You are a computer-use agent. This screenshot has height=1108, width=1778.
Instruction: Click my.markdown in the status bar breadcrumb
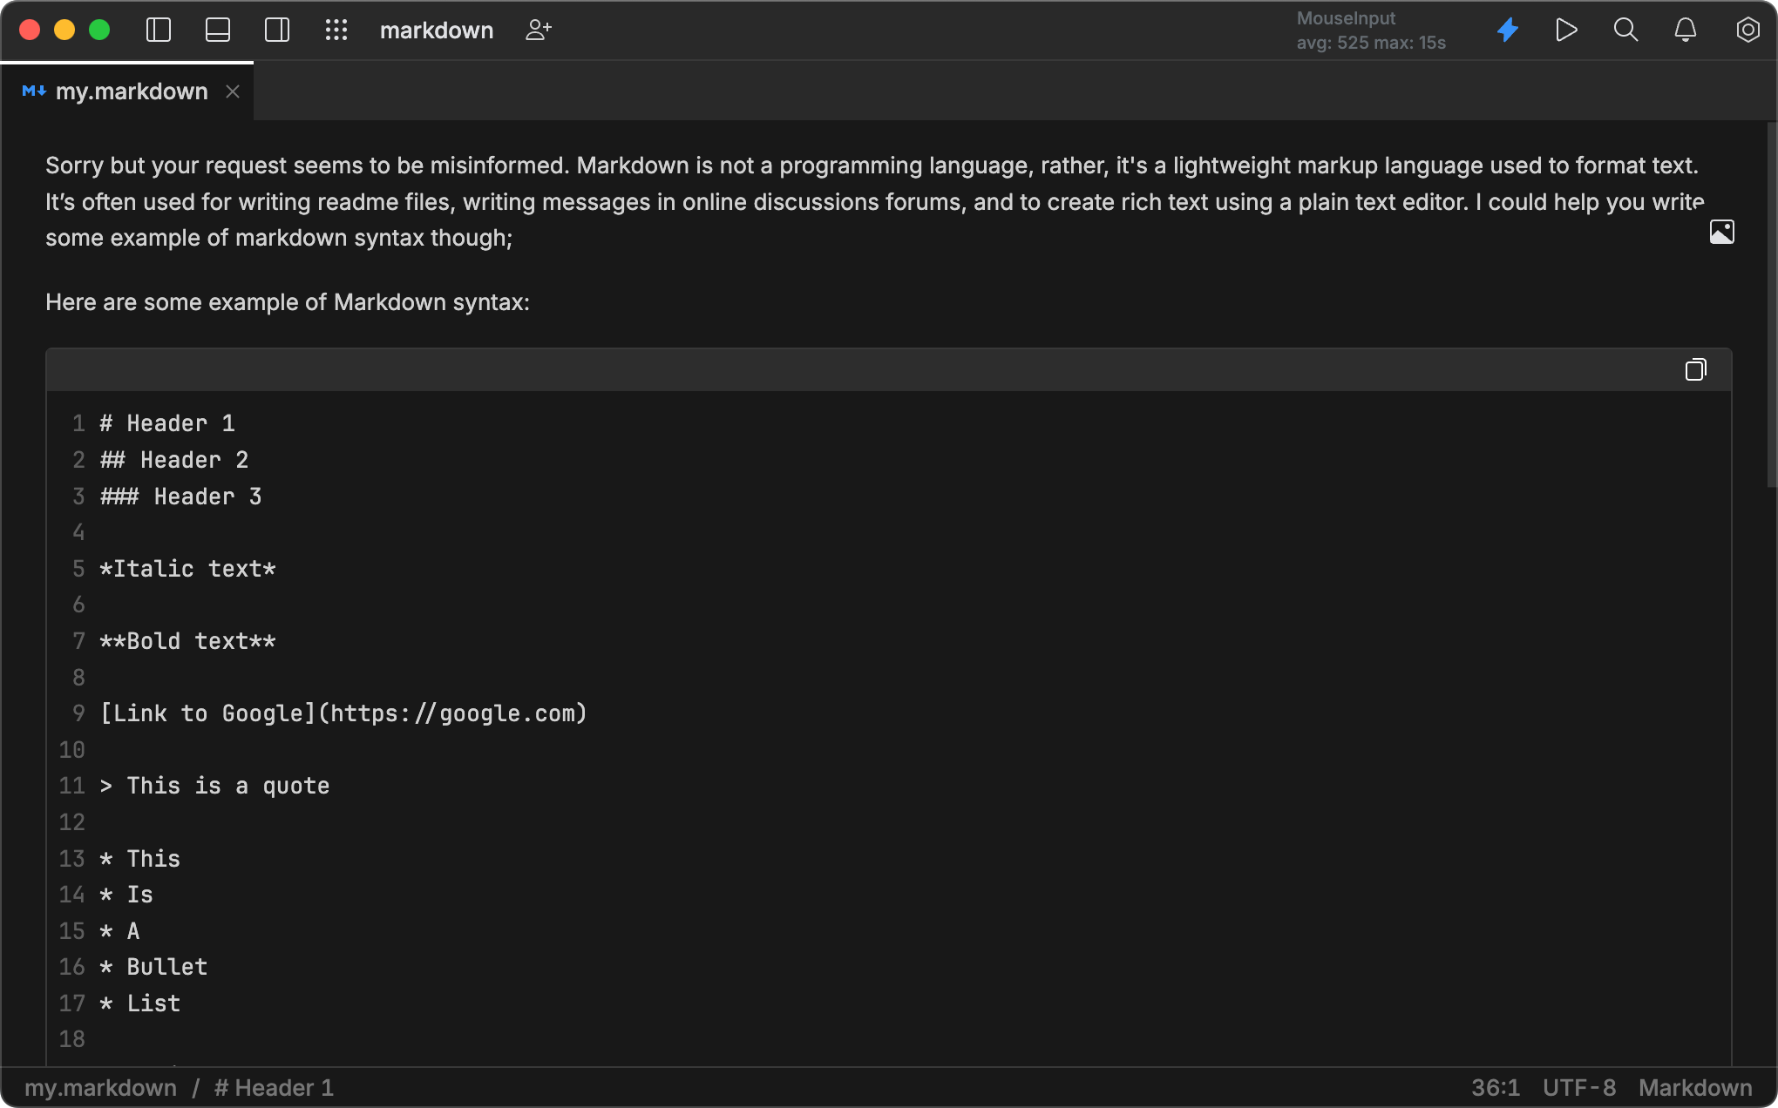coord(101,1086)
